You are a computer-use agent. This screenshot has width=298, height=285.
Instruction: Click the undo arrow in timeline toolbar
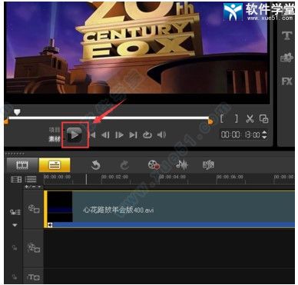[x=95, y=165]
